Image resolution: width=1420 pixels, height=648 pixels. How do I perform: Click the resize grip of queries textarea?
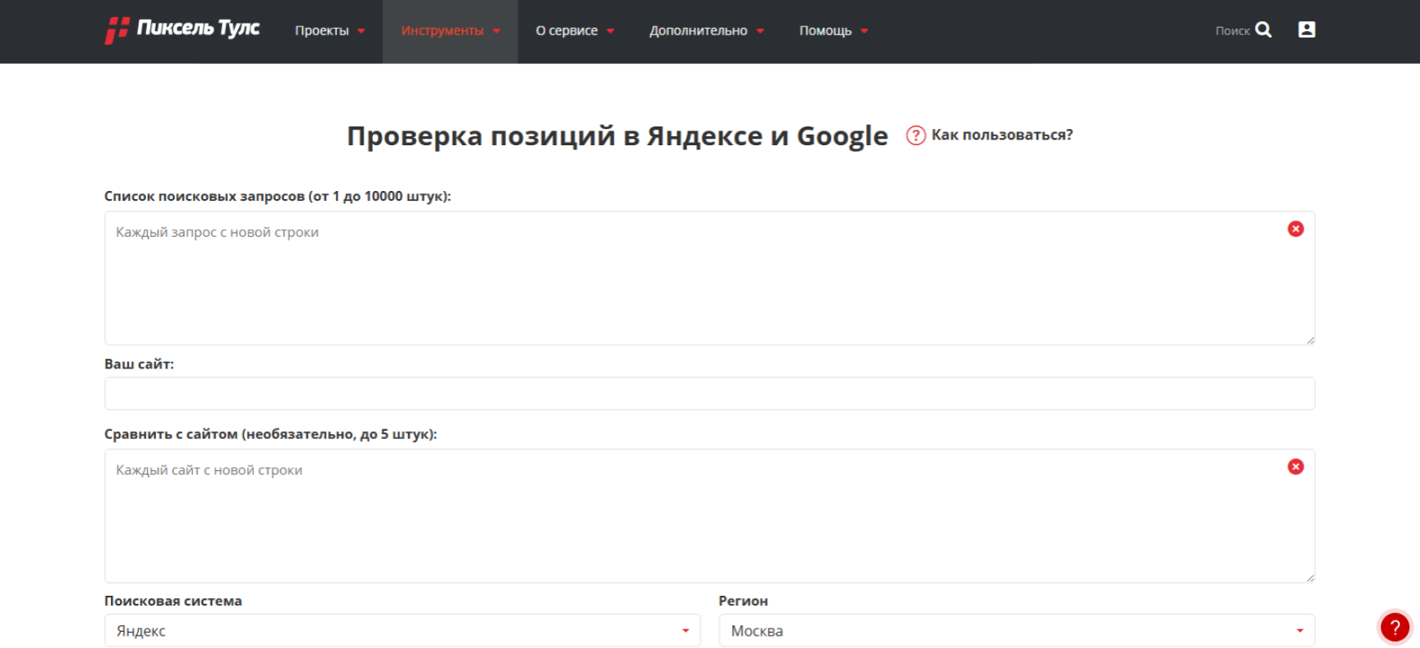(1310, 340)
